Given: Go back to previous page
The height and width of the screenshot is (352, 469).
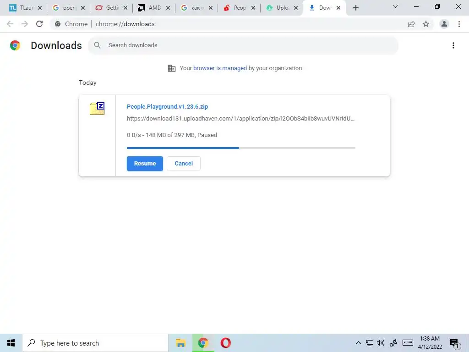Looking at the screenshot, I should [10, 24].
